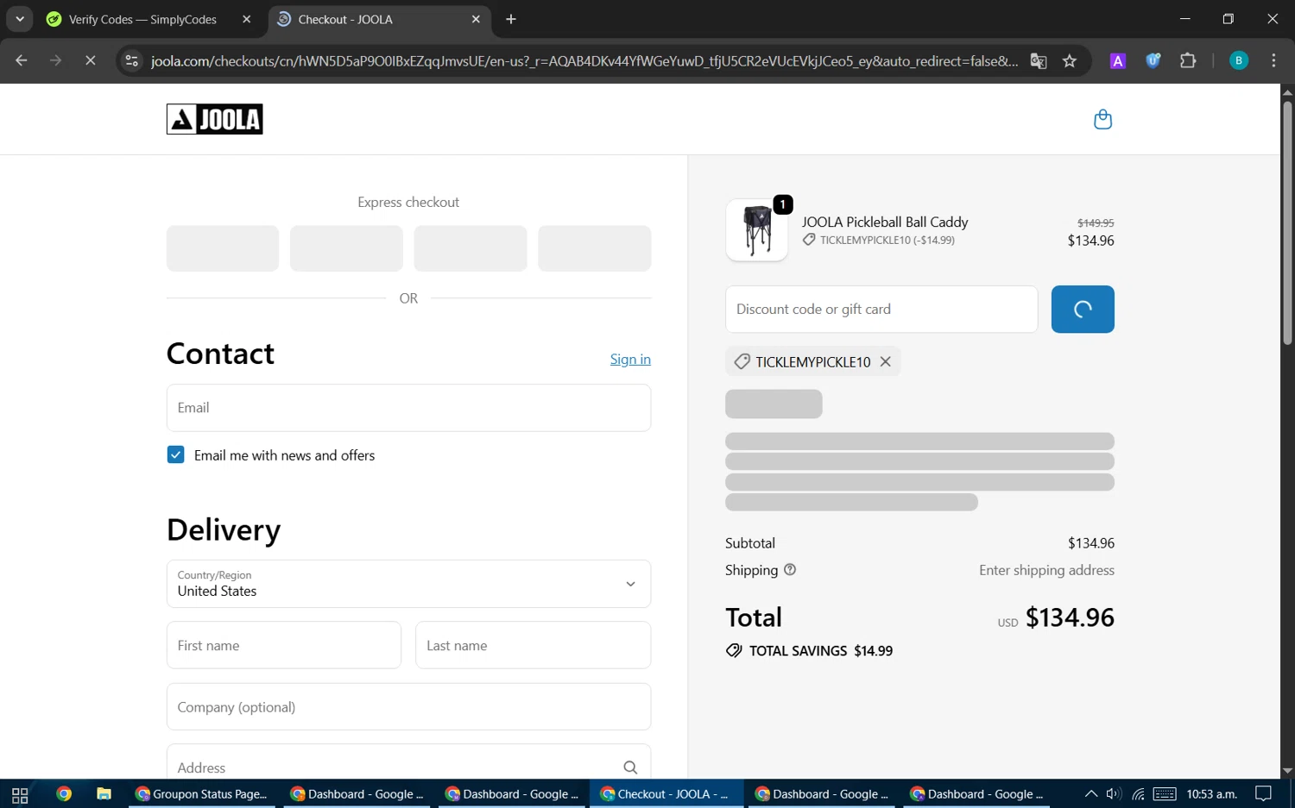The image size is (1295, 808).
Task: Click the Enter shipping address text
Action: tap(1046, 570)
